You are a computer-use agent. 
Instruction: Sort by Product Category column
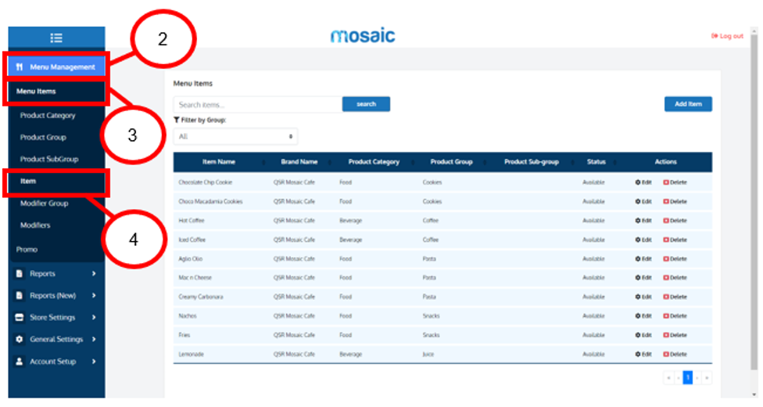point(374,162)
